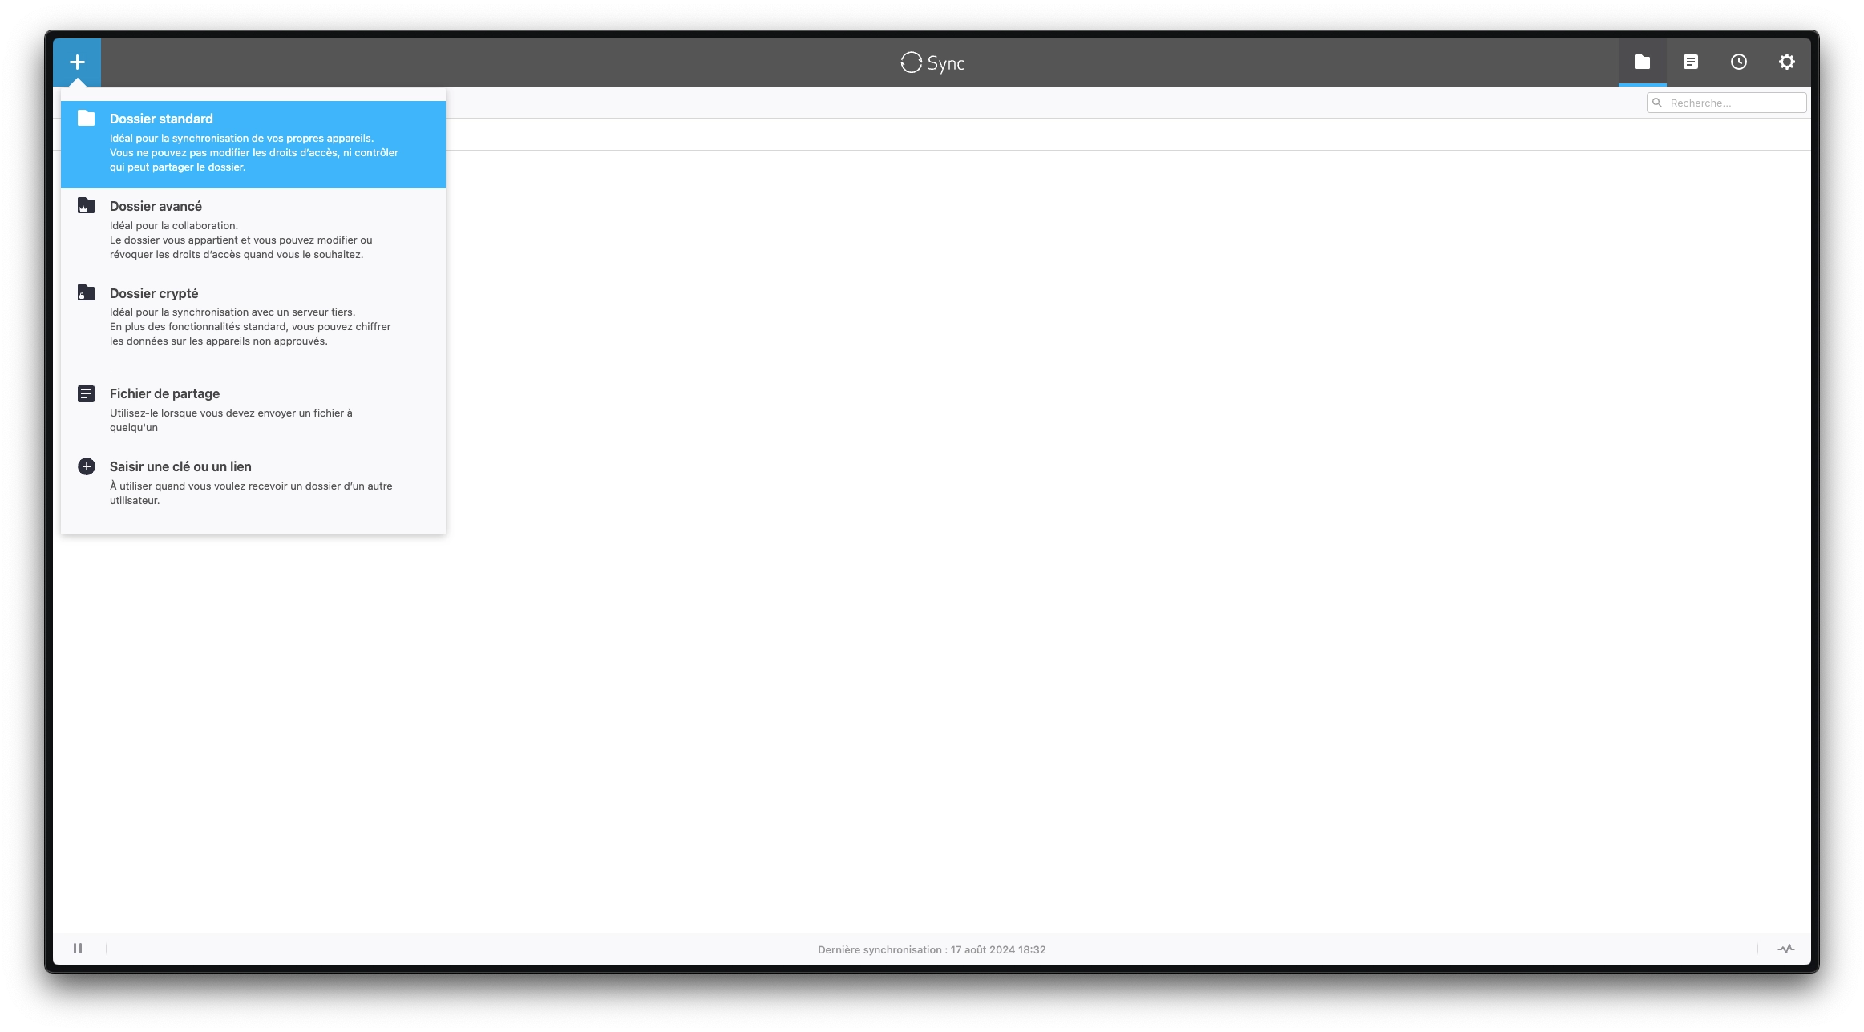
Task: Select the Dossier crypté entry
Action: (x=253, y=318)
